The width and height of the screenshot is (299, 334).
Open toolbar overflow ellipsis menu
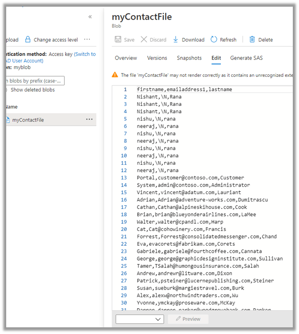coord(87,40)
